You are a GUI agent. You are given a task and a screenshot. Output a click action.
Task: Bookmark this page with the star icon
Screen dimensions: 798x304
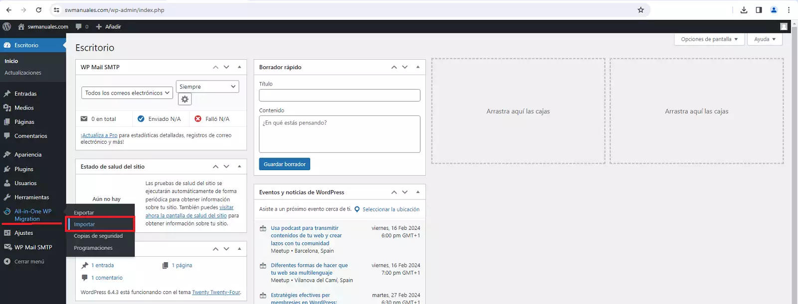(641, 10)
